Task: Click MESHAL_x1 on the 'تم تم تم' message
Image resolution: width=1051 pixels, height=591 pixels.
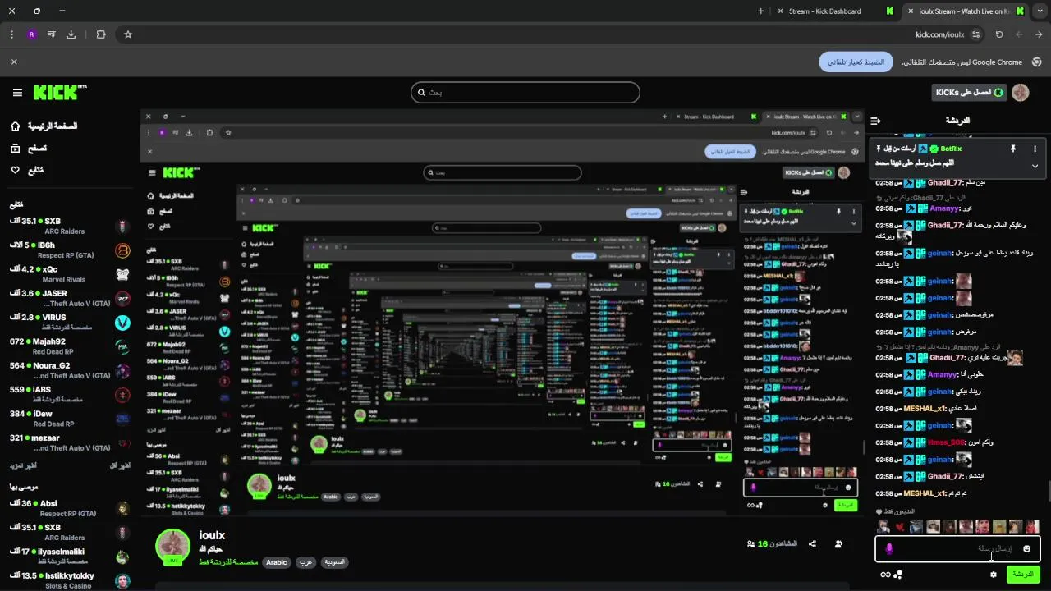Action: tap(925, 493)
